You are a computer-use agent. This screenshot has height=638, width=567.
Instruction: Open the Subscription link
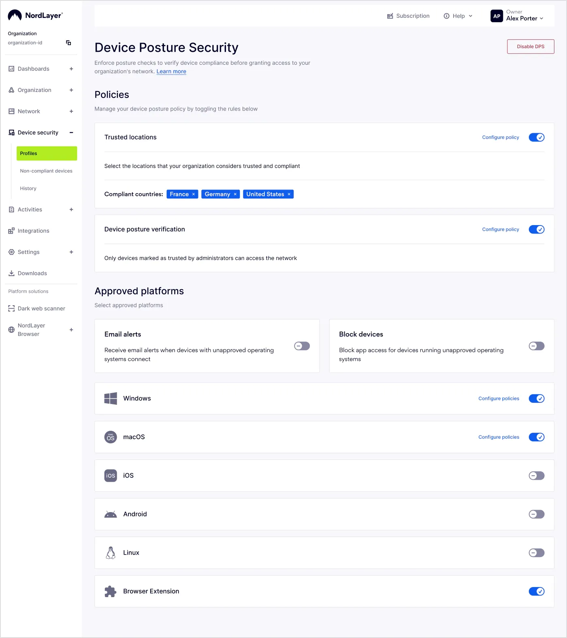point(413,16)
